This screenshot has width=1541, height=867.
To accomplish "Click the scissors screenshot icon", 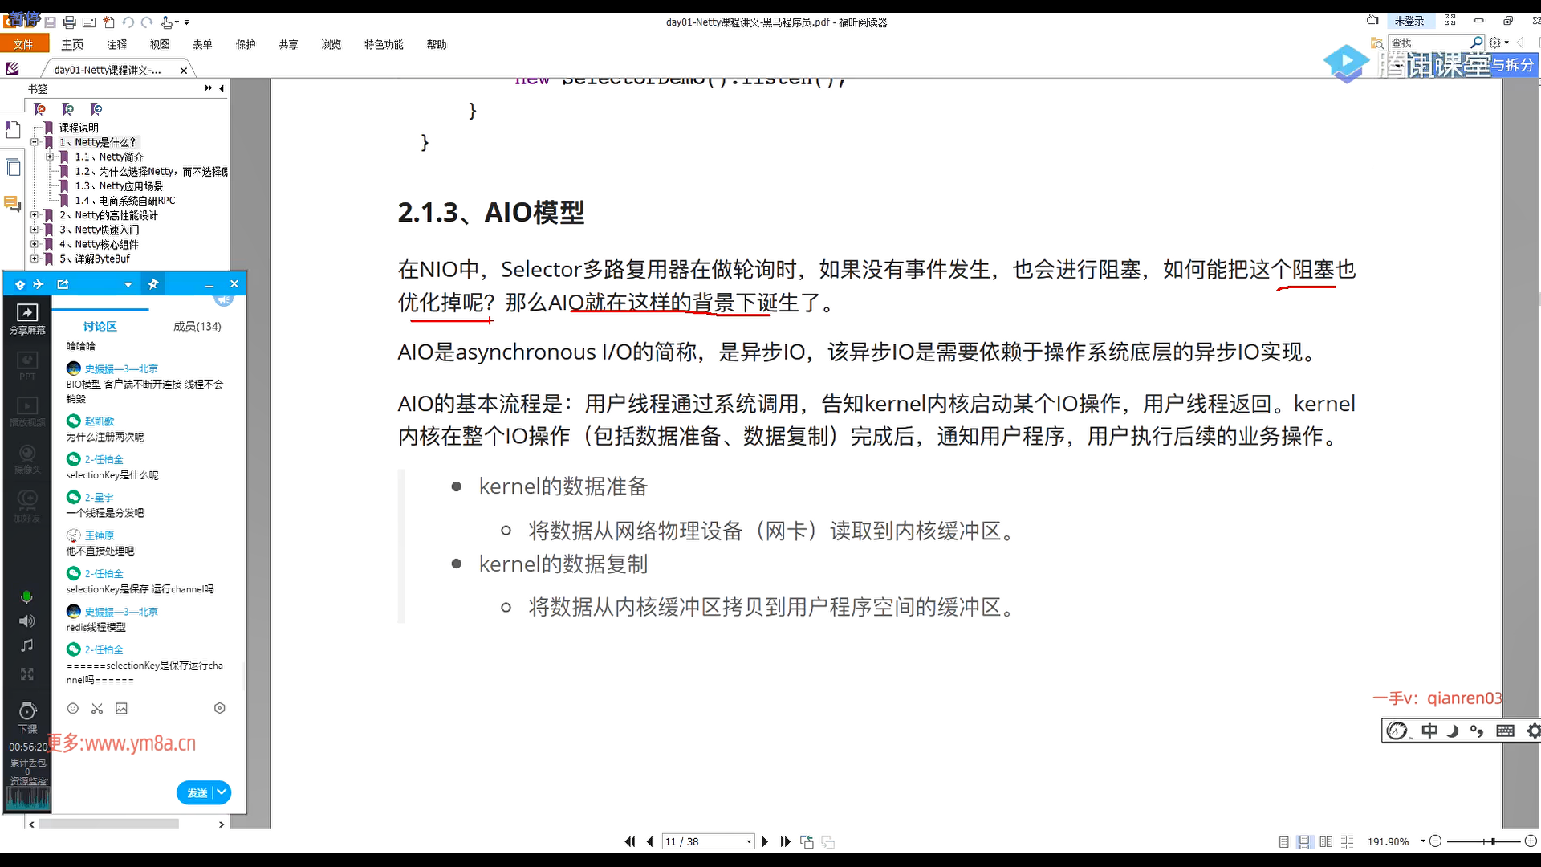I will [x=97, y=708].
